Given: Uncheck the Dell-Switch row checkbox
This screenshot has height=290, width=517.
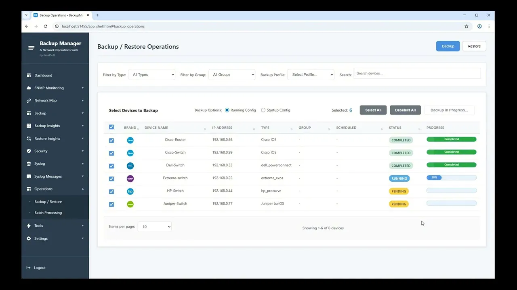Looking at the screenshot, I should tap(111, 166).
